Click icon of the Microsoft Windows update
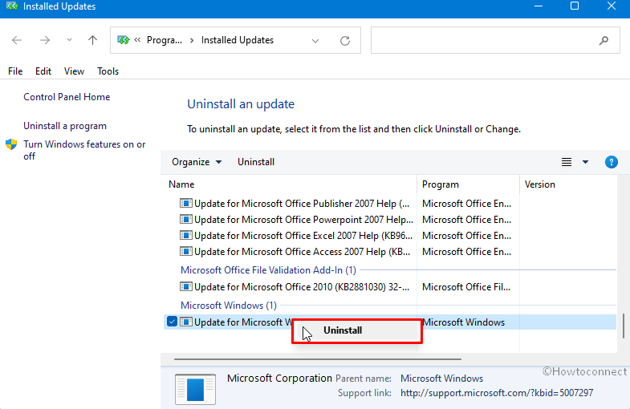The image size is (630, 409). coord(185,322)
